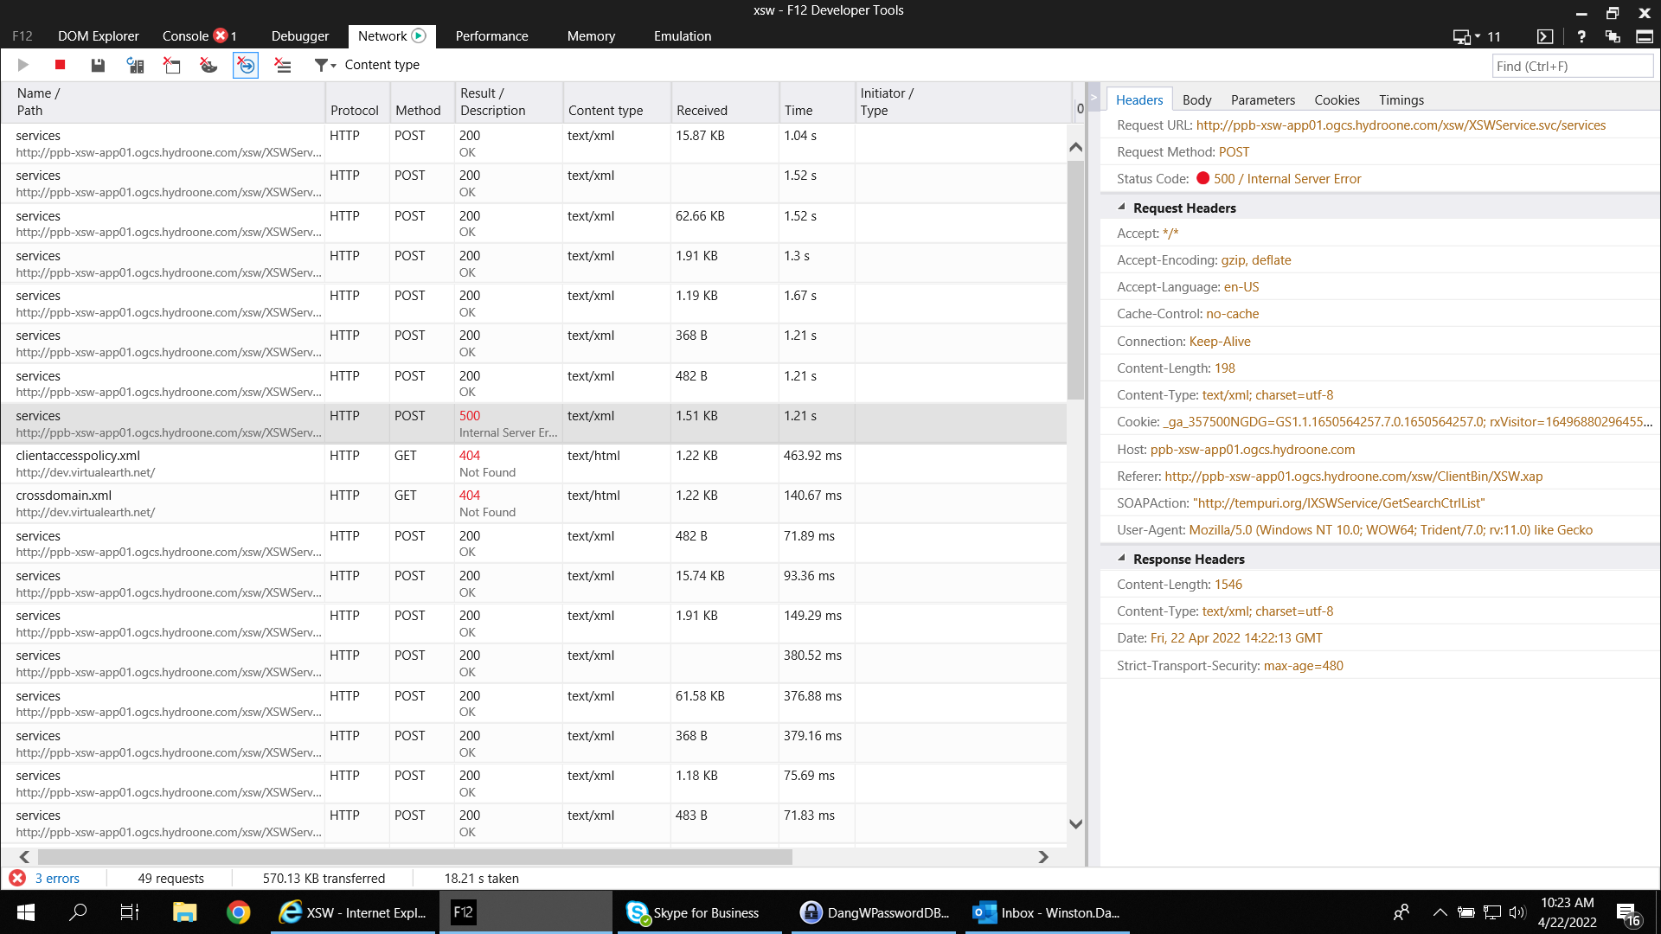This screenshot has width=1661, height=934.
Task: Open the Content type filter dropdown
Action: pyautogui.click(x=325, y=65)
